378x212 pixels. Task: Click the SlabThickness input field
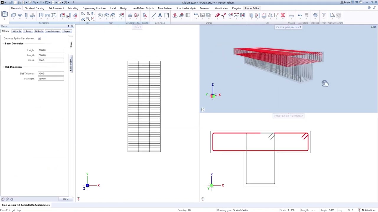point(51,74)
